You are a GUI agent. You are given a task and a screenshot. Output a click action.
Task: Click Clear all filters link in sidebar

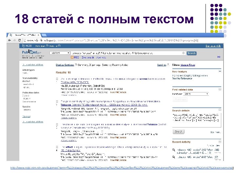(26, 116)
